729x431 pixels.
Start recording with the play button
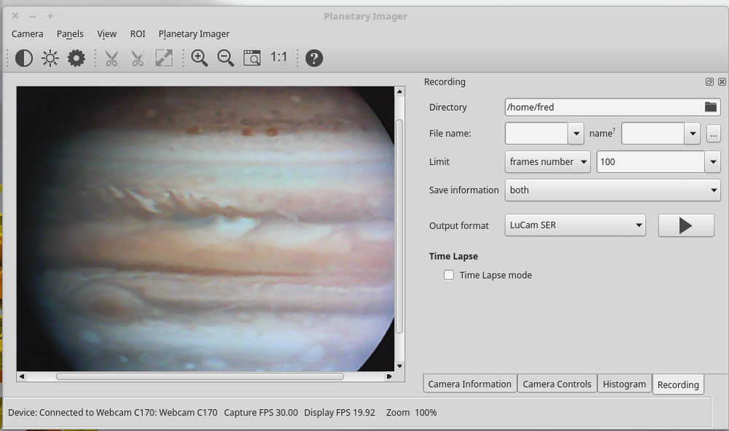(685, 225)
